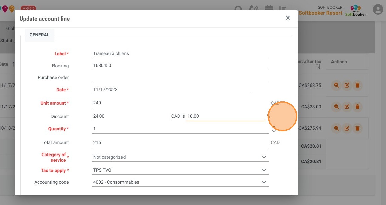This screenshot has width=386, height=205.
Task: Decrease quantity with the down stepper arrow
Action: pyautogui.click(x=274, y=131)
